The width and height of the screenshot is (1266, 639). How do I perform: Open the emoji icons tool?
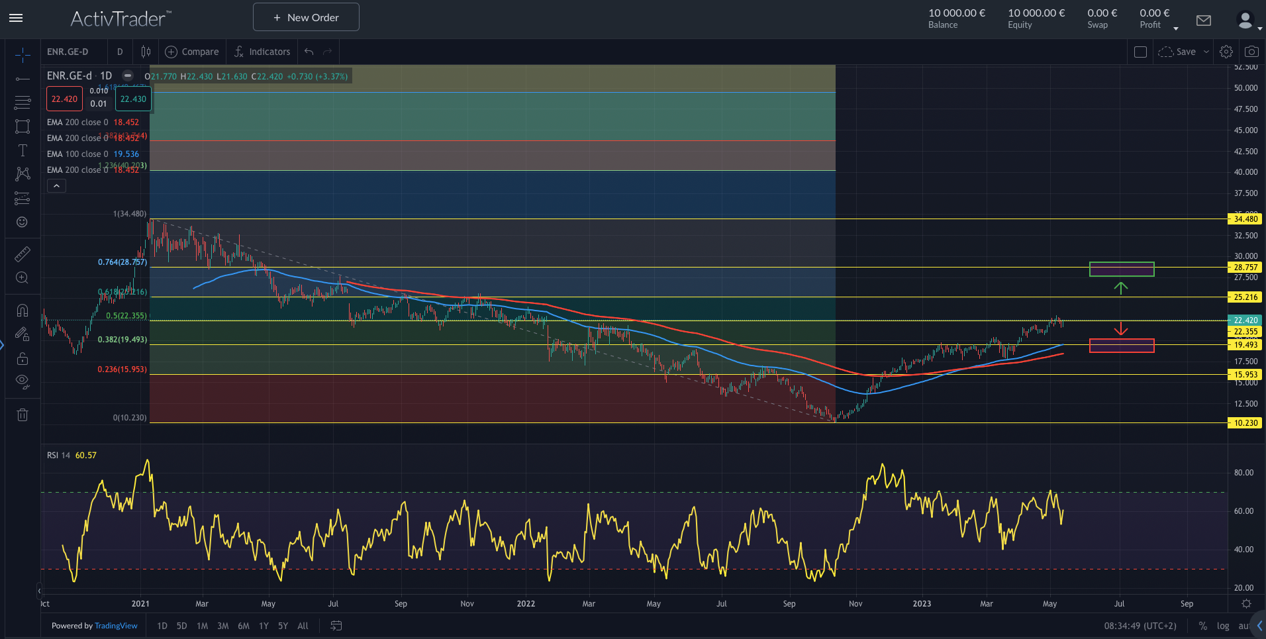pyautogui.click(x=23, y=222)
